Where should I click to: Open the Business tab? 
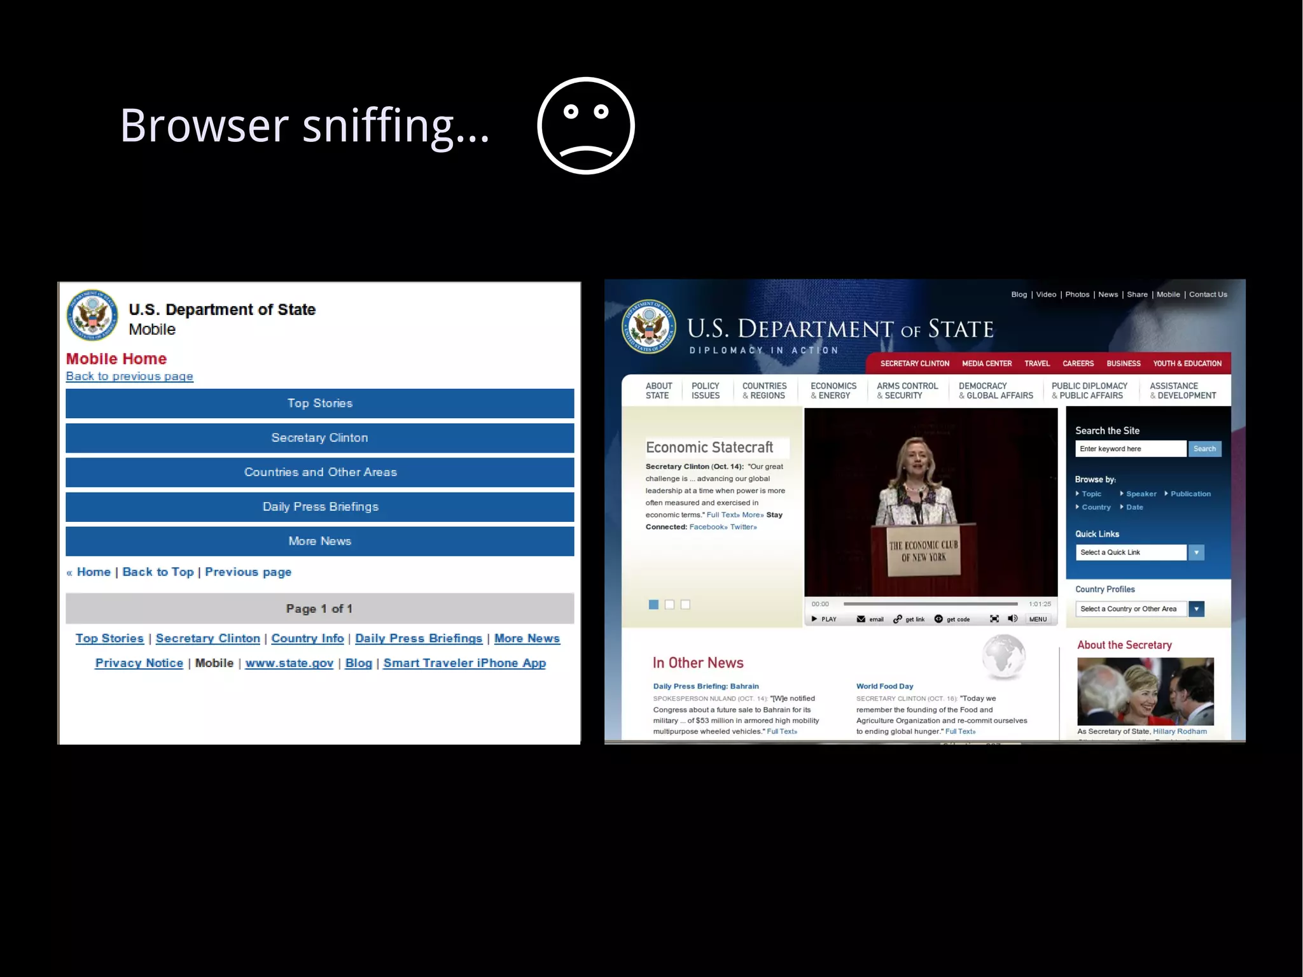pos(1124,363)
